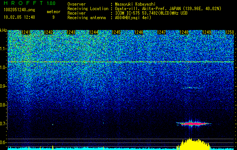The height and width of the screenshot is (150, 237).
Task: Click the faint echo near 0.9 kHz
Action: point(192,88)
